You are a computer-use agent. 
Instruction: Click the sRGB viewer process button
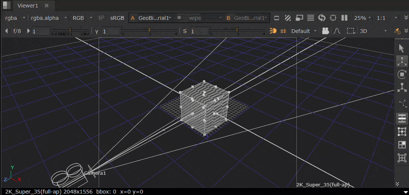118,18
